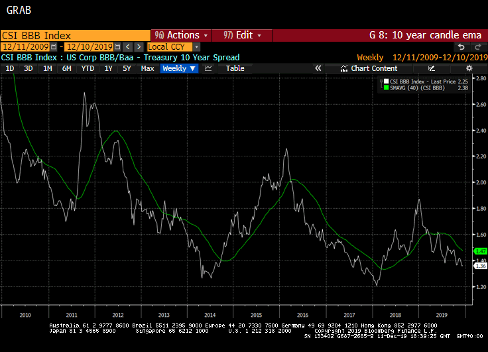Click white CSI BBB Index legend swatch
The width and height of the screenshot is (488, 352).
[387, 82]
